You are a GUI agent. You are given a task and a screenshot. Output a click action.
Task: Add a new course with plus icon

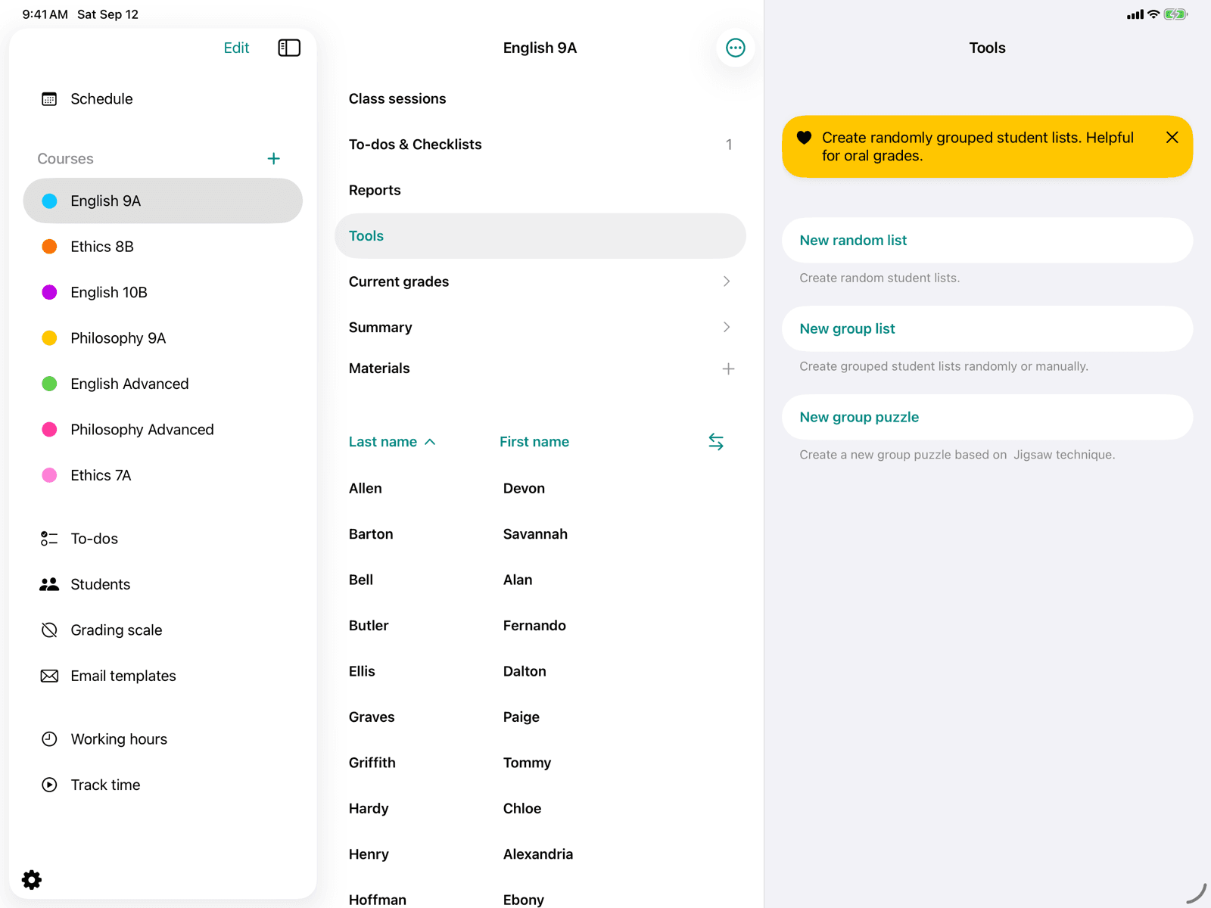tap(274, 159)
